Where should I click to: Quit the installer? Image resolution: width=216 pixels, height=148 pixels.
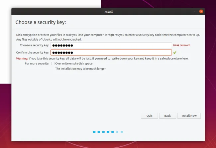point(149,116)
